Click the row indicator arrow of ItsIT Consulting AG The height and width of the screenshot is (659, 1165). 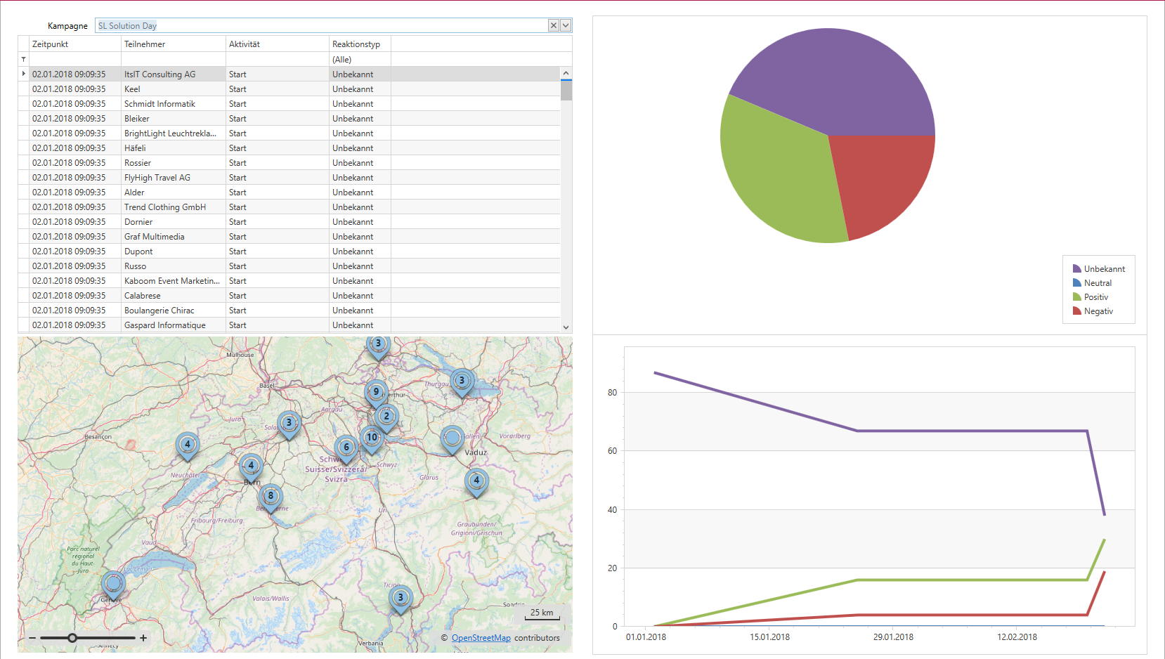(23, 74)
